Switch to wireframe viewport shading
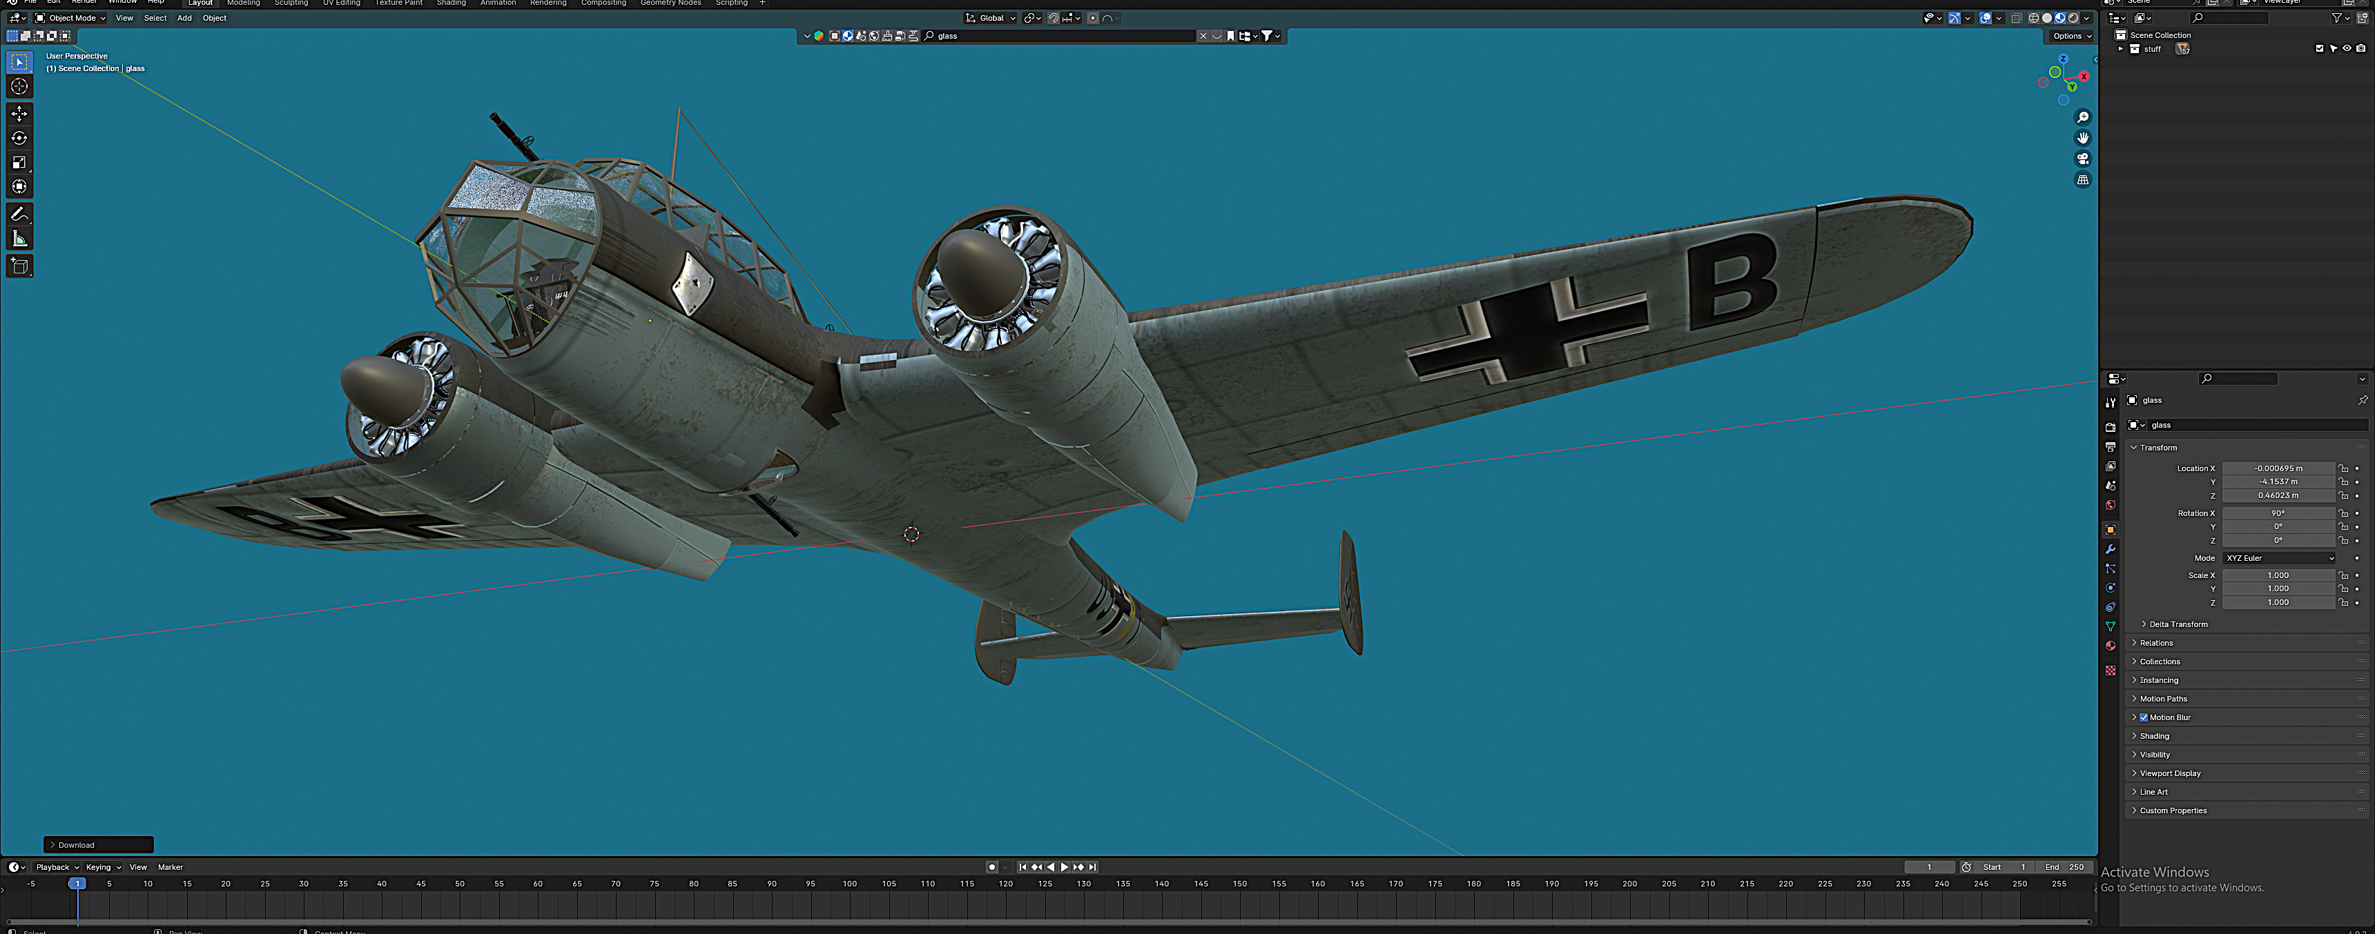Image resolution: width=2375 pixels, height=934 pixels. tap(2033, 19)
